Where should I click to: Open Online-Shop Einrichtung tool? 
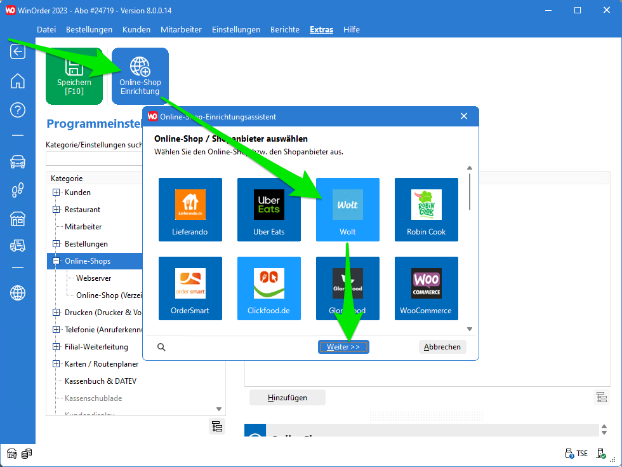coord(140,76)
